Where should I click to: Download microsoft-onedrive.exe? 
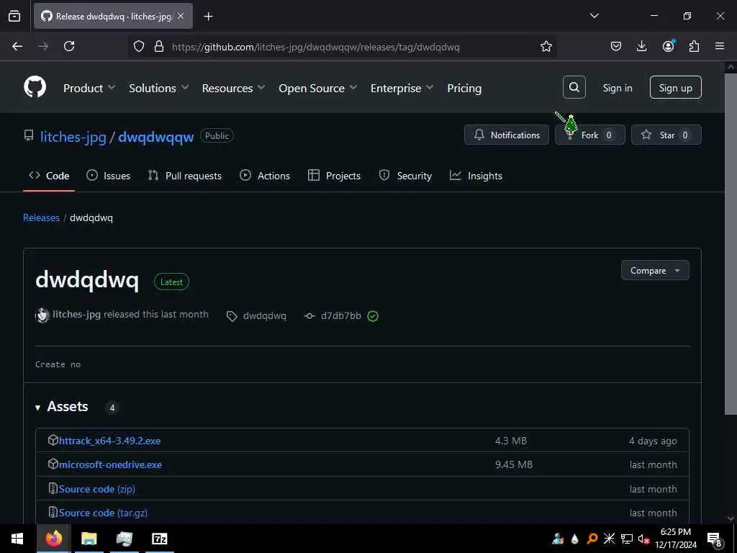point(110,464)
